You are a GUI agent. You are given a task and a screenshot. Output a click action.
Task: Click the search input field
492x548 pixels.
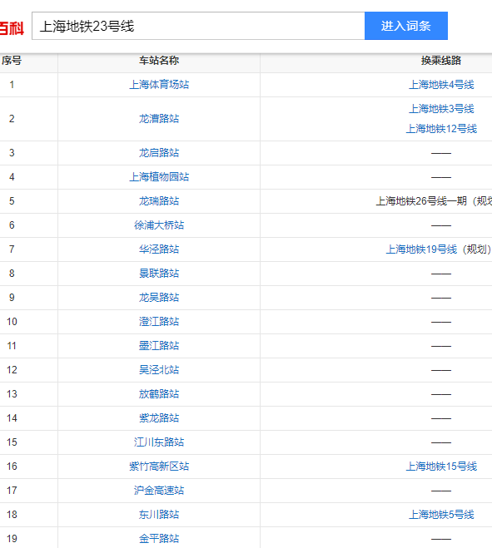[x=198, y=26]
